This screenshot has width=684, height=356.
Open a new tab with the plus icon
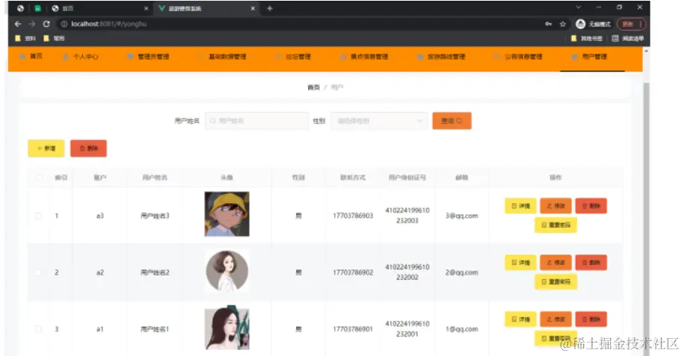(270, 8)
